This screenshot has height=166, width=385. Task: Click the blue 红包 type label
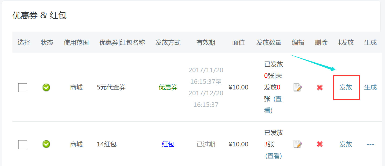coord(168,144)
